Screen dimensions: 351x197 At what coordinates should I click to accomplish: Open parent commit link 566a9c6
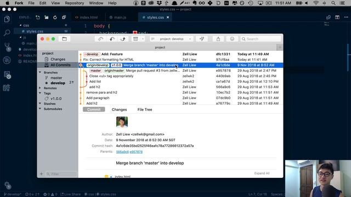point(122,152)
